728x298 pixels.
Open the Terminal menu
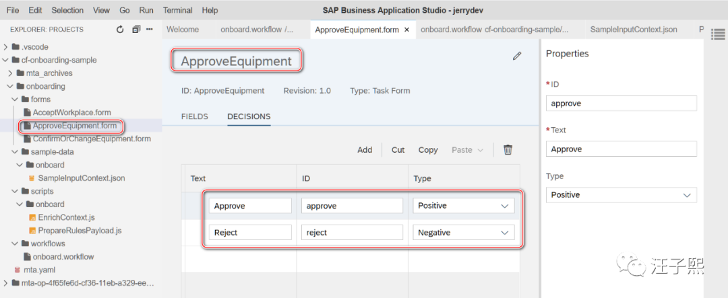(177, 10)
